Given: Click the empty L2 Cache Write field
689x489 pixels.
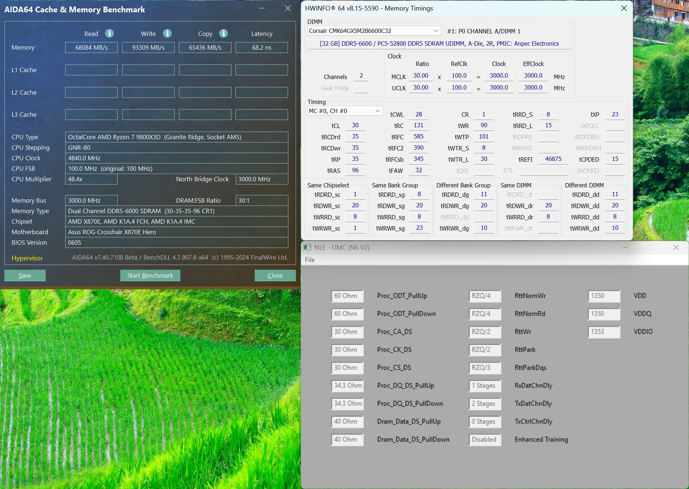Looking at the screenshot, I should [148, 92].
